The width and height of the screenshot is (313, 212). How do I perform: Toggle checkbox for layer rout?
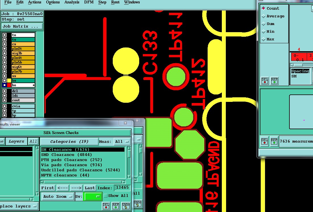[x=5, y=100]
